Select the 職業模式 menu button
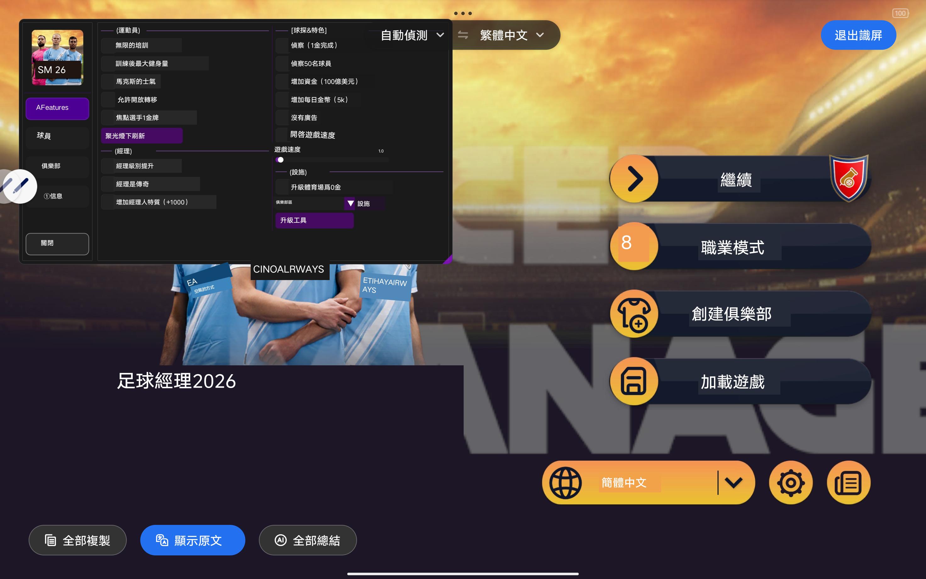 coord(740,247)
